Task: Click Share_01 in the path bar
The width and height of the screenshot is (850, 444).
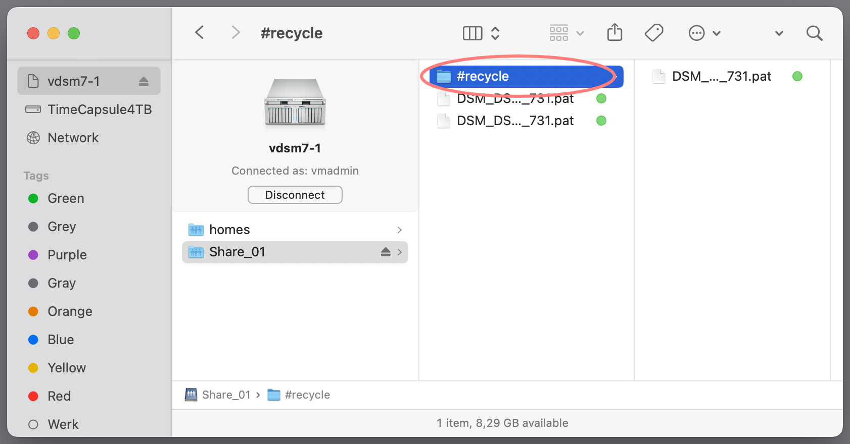Action: (x=218, y=395)
